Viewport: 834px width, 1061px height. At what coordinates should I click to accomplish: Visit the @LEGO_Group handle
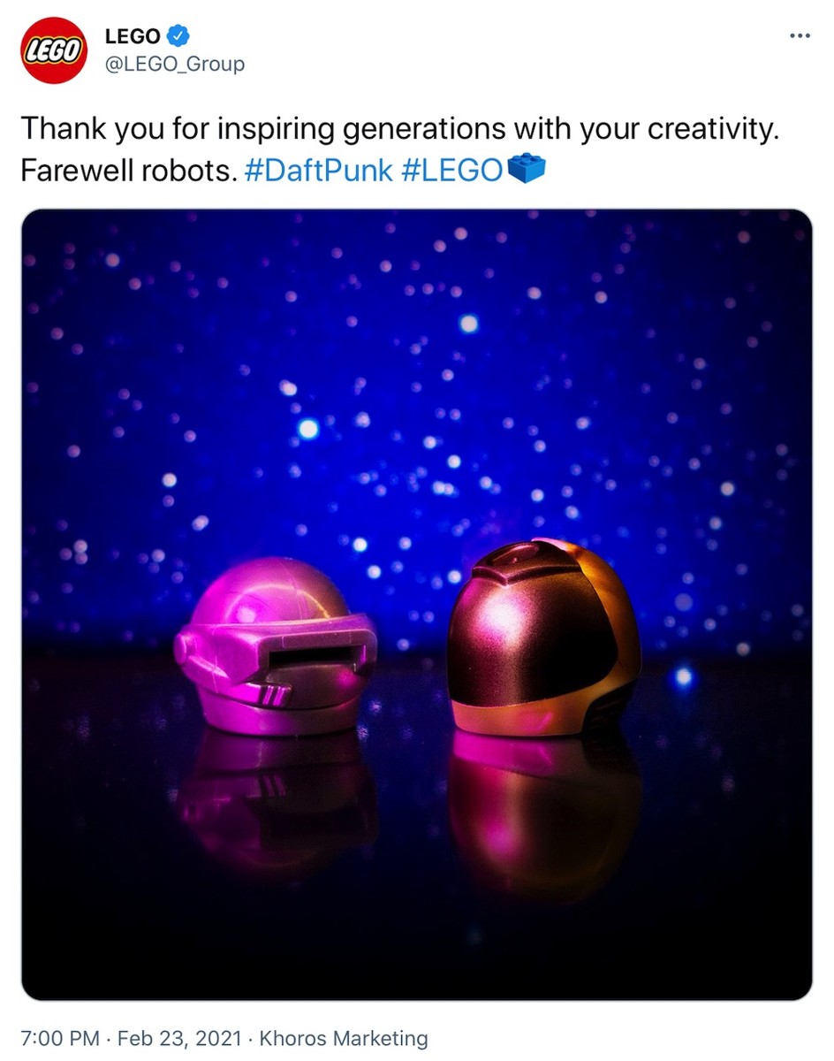174,65
